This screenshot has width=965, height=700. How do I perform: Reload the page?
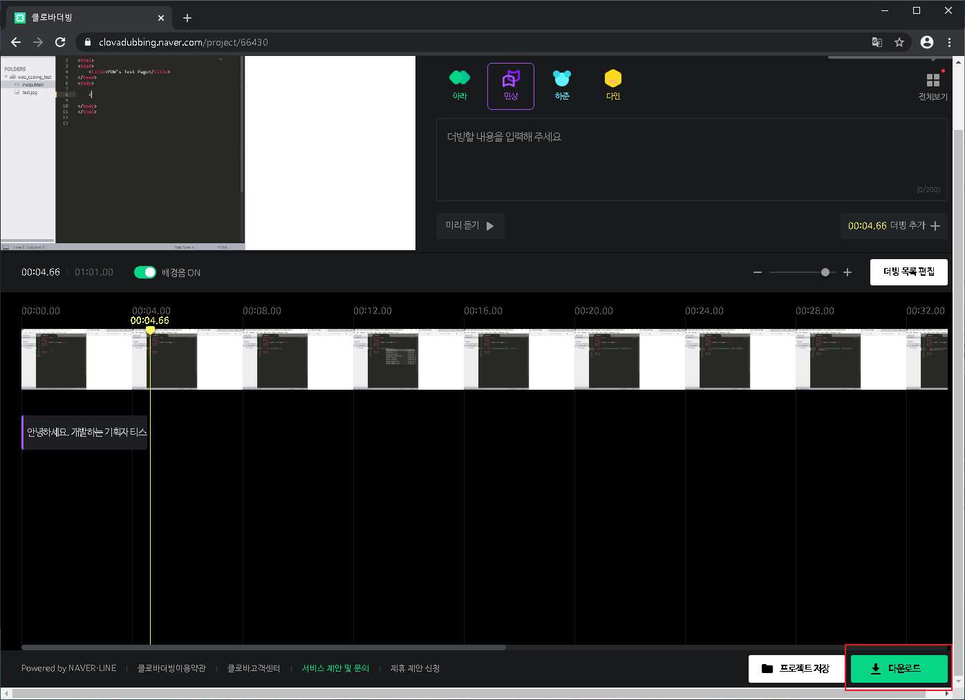tap(60, 42)
